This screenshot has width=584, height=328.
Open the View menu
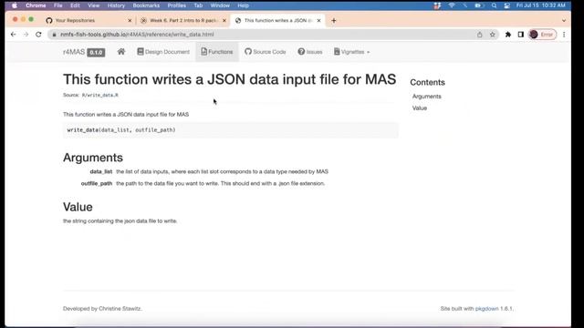tap(93, 5)
